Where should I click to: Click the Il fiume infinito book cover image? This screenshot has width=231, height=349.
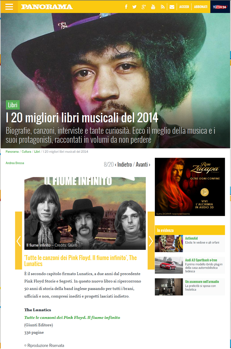pos(85,213)
